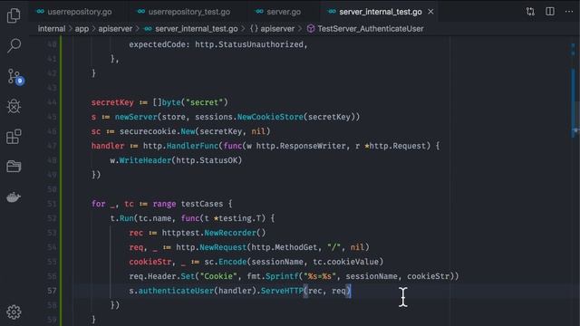Open the Explorer files view
The height and width of the screenshot is (326, 580).
[x=14, y=15]
